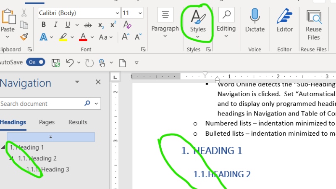336x189 pixels.
Task: Open the Styles gallery button
Action: [x=198, y=24]
